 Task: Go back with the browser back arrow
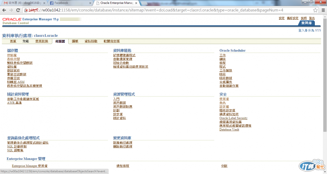point(4,10)
